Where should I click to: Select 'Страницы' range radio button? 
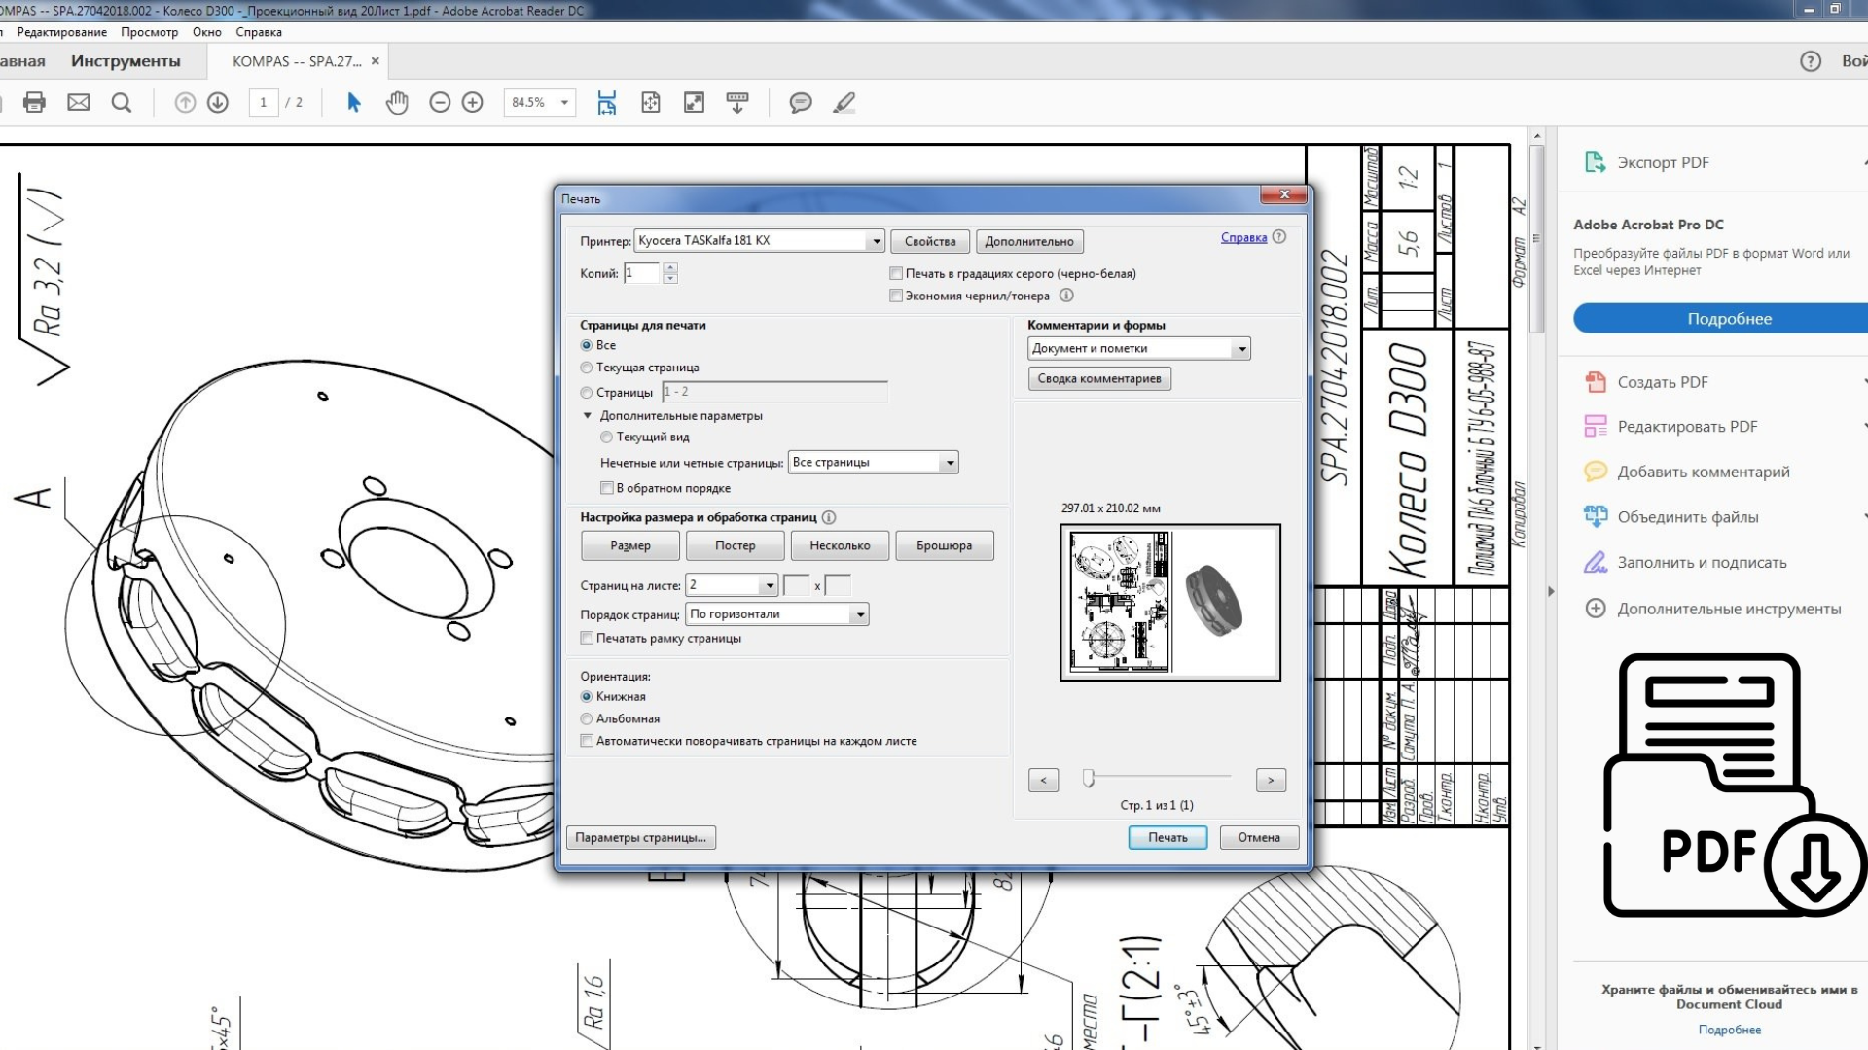tap(587, 393)
